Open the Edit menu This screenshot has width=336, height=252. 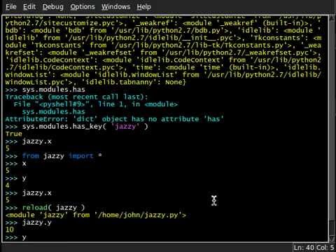tap(29, 7)
